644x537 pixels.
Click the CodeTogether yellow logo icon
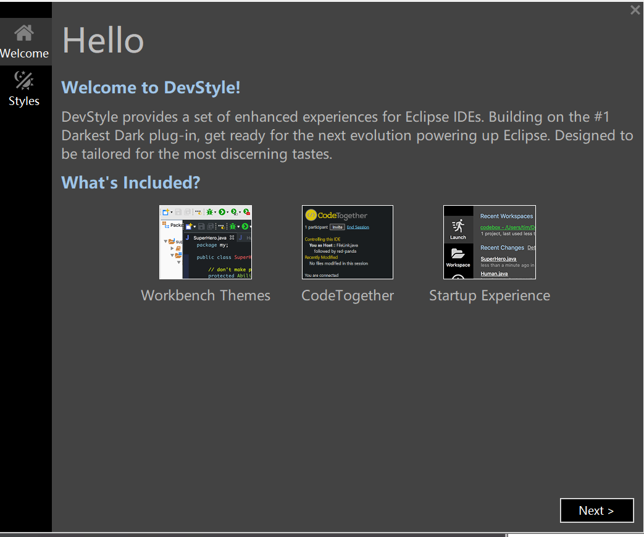[311, 216]
